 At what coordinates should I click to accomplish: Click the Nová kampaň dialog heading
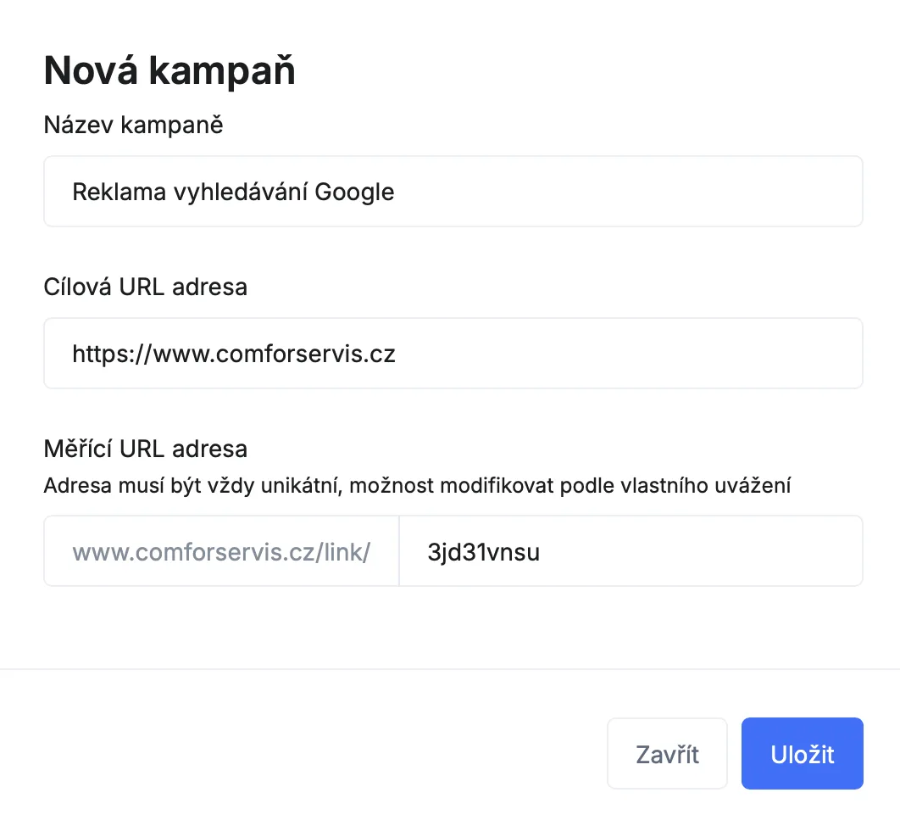169,70
